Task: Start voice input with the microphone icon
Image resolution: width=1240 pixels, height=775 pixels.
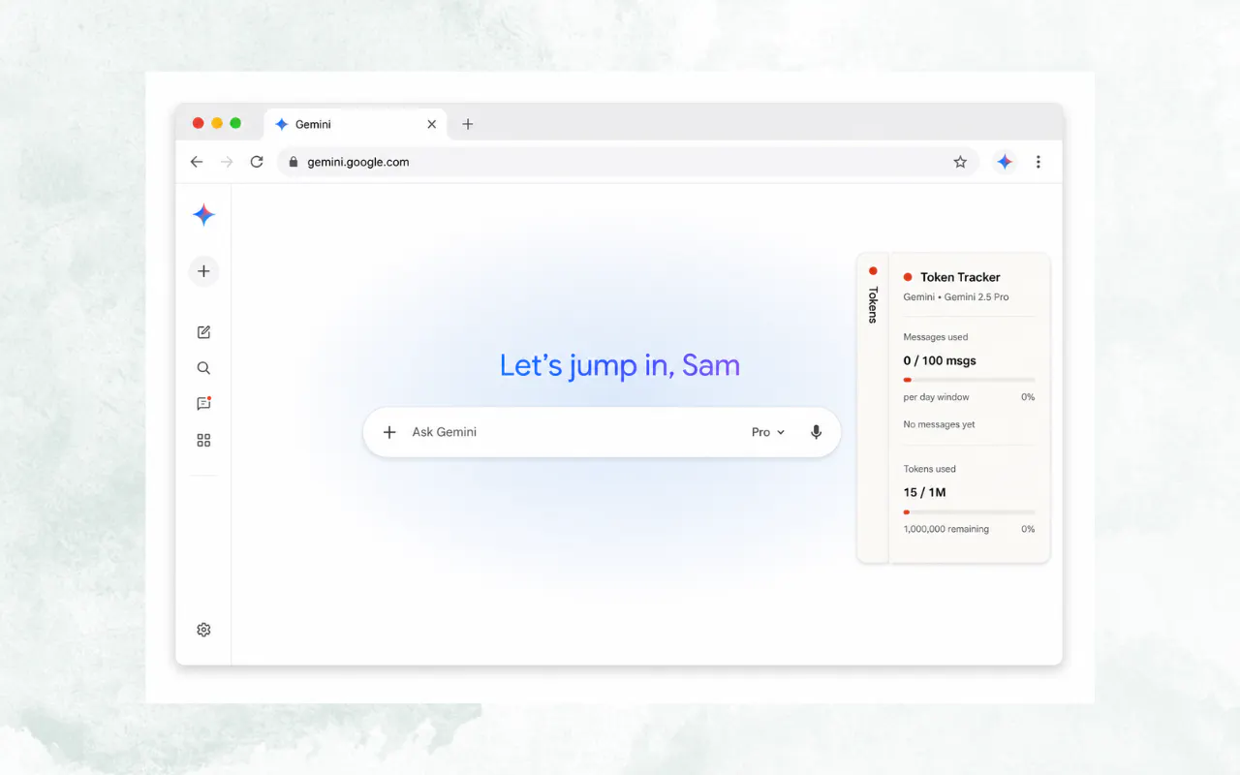Action: point(816,432)
